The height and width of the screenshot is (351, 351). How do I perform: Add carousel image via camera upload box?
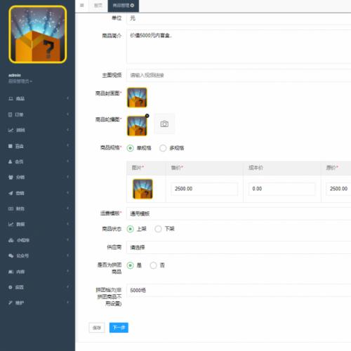pos(164,124)
